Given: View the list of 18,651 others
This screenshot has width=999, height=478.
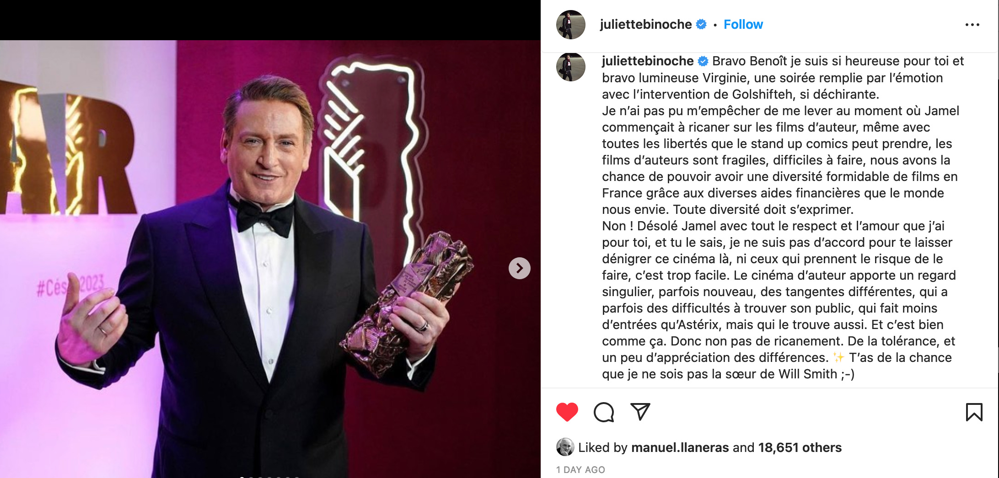Looking at the screenshot, I should 800,447.
